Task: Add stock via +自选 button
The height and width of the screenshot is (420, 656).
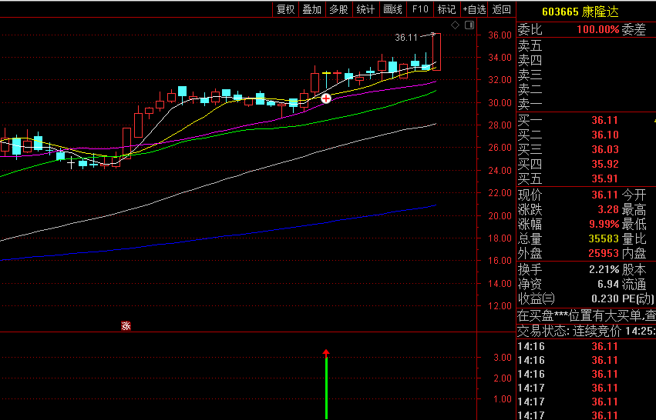Action: pyautogui.click(x=474, y=9)
